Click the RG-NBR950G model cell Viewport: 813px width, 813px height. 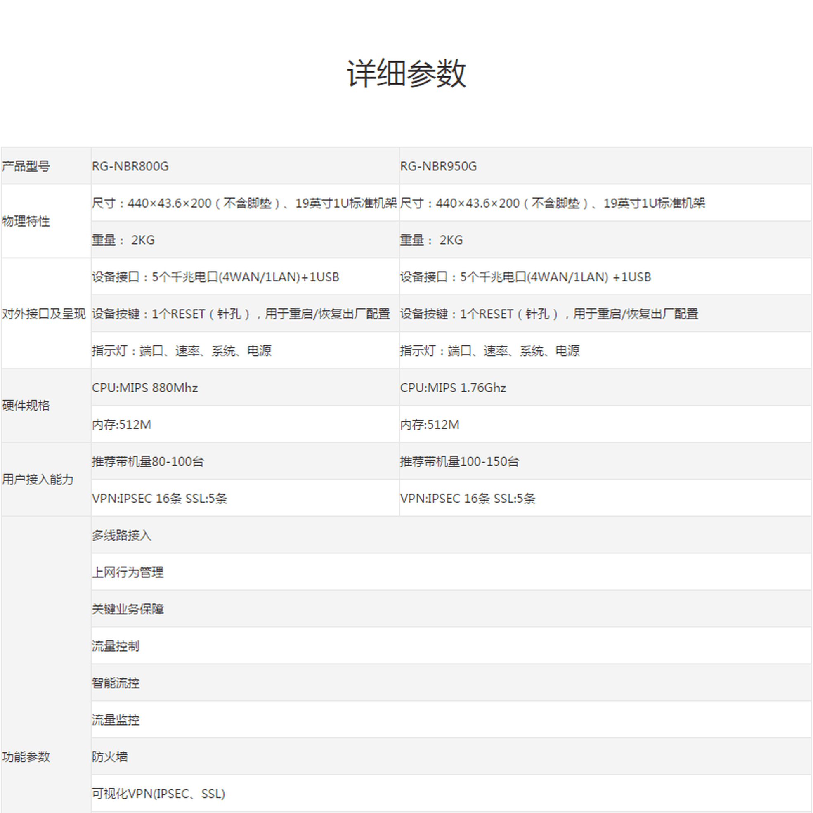605,166
